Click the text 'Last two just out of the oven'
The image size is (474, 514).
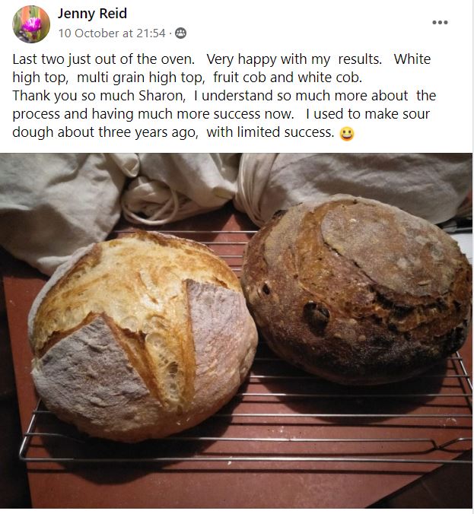pos(103,59)
